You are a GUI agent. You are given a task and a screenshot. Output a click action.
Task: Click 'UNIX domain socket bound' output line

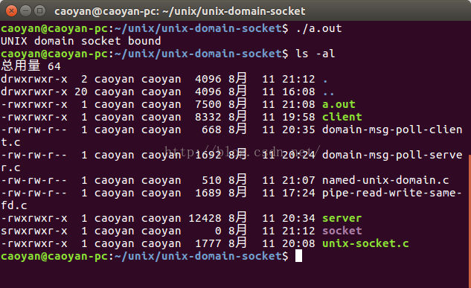point(81,41)
